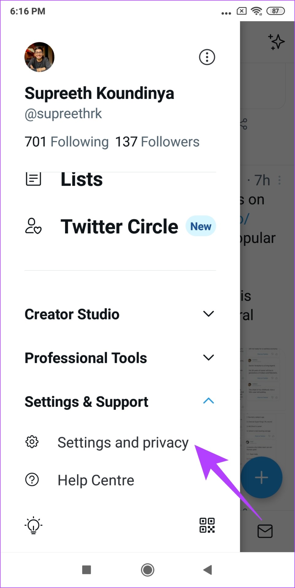Open Settings and privacy
The image size is (295, 588).
(x=123, y=443)
